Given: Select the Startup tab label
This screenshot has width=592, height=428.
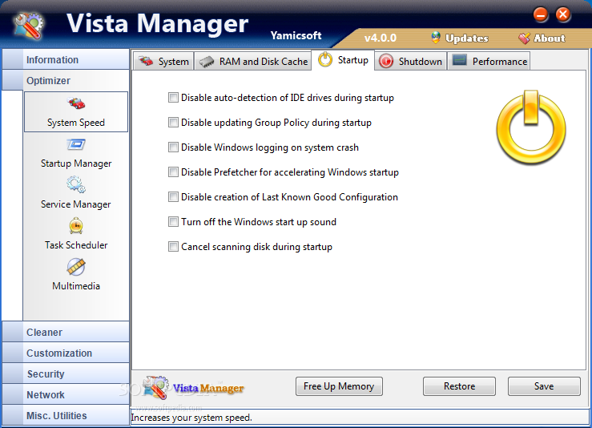Looking at the screenshot, I should 353,60.
